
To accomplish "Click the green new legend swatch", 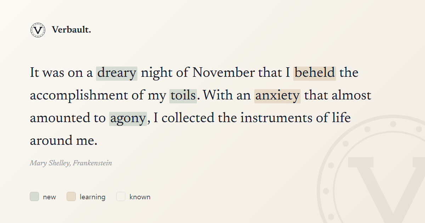I will click(x=34, y=196).
